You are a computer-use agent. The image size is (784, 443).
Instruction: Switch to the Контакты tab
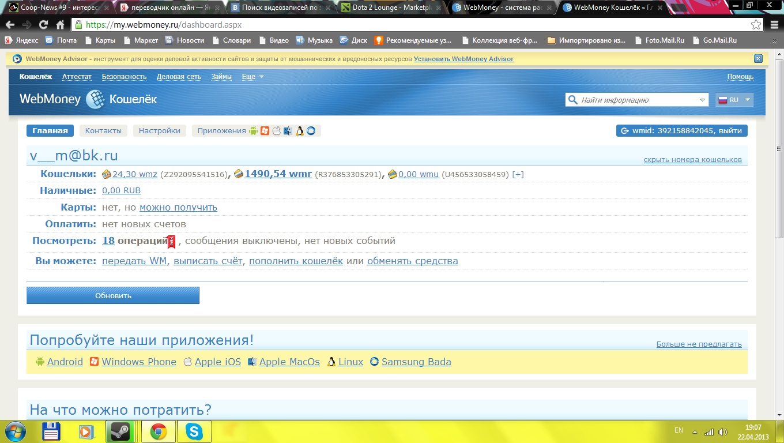(103, 131)
